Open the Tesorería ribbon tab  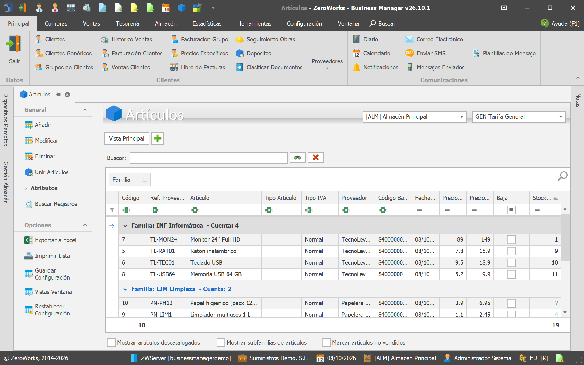127,23
